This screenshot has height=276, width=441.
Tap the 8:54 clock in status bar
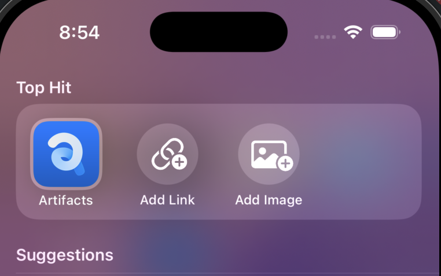79,32
